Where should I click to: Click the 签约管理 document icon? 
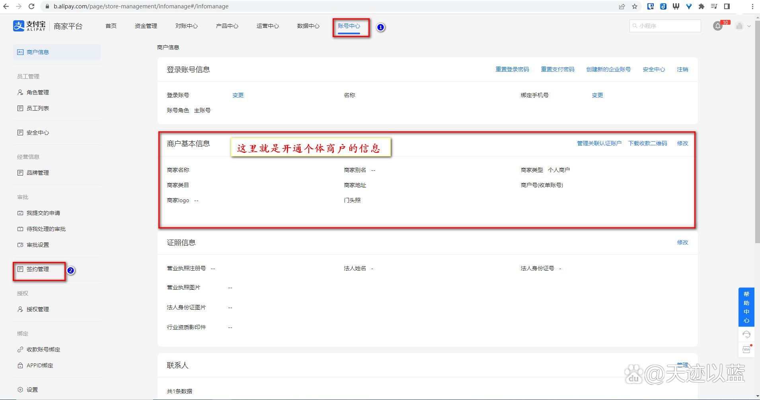click(20, 269)
